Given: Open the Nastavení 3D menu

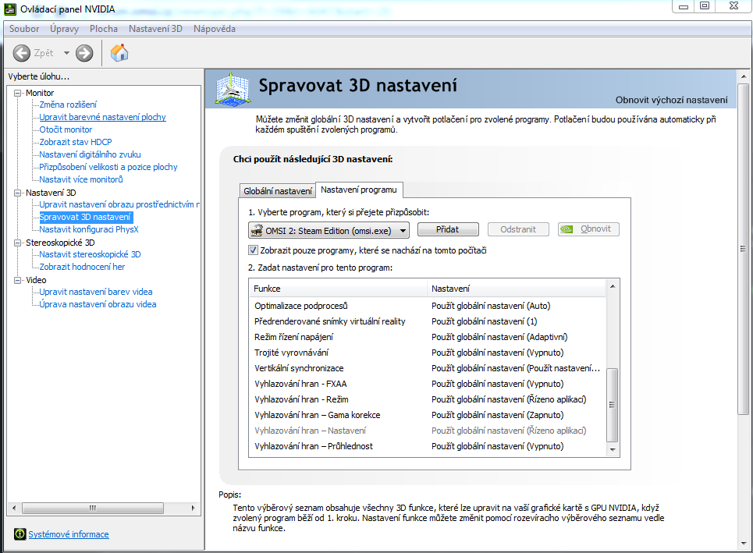Looking at the screenshot, I should click(x=155, y=29).
